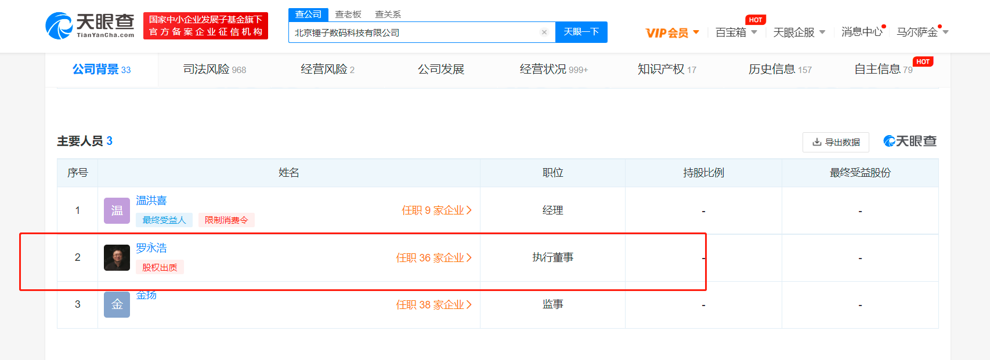
Task: Switch to the 知识产权 tab
Action: point(667,70)
